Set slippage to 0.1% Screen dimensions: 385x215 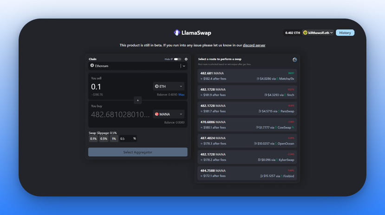(93, 139)
